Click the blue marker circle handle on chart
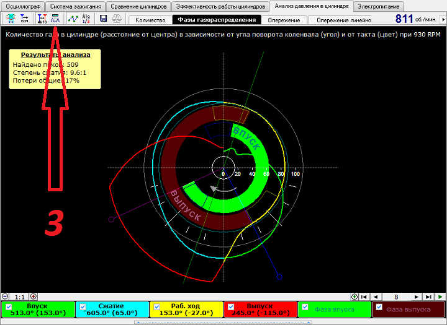This screenshot has width=447, height=325. pos(279,276)
